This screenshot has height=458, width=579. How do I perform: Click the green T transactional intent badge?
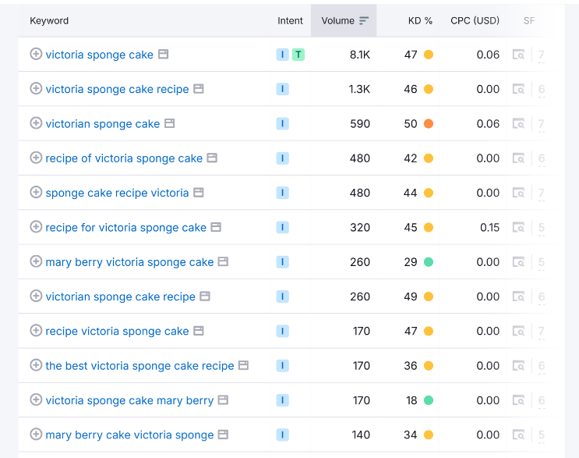[298, 55]
